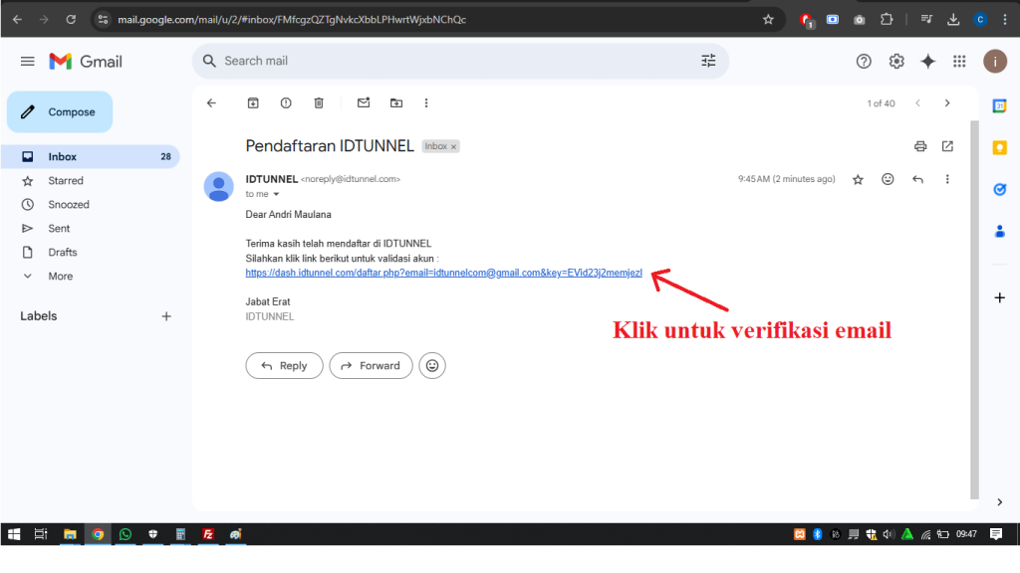Screen dimensions: 1020x573
Task: Collapse the side panel chevron
Action: [x=1000, y=501]
